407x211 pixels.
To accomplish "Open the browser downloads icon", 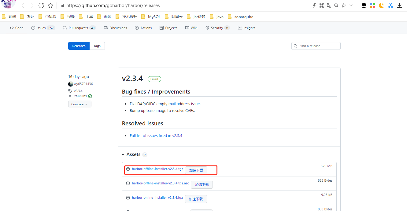I will [400, 6].
